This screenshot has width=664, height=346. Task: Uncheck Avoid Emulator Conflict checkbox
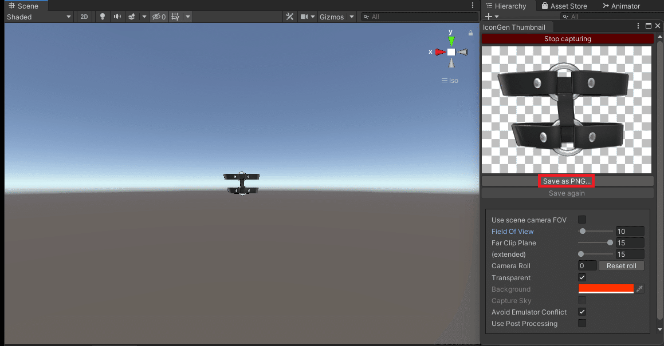pyautogui.click(x=582, y=312)
